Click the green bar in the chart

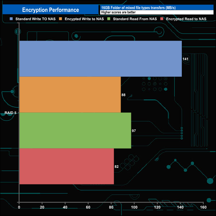(x=75, y=131)
